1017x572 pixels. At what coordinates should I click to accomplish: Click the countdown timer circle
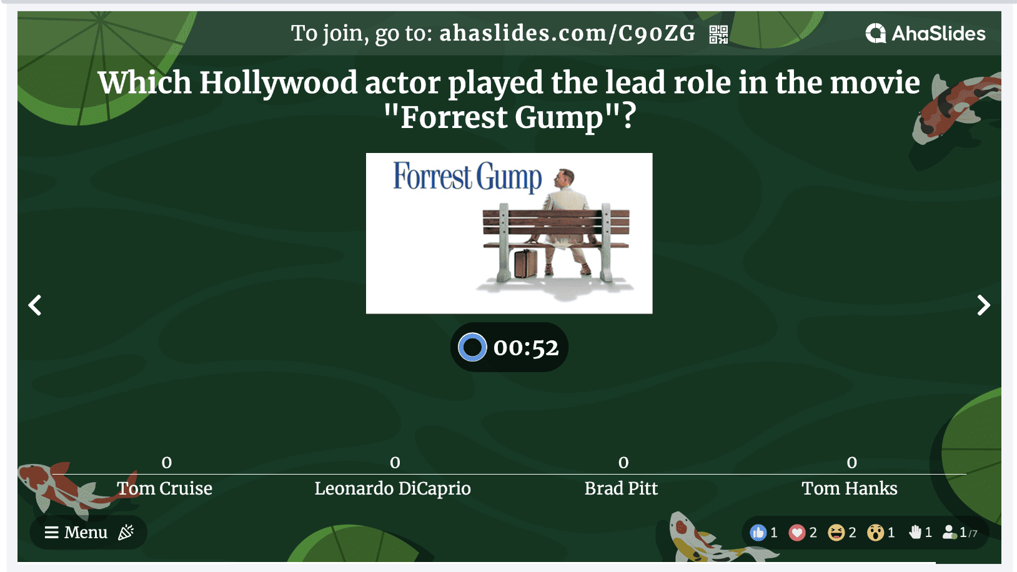472,347
